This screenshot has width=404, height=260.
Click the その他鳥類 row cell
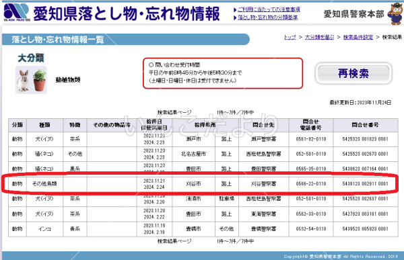(44, 184)
